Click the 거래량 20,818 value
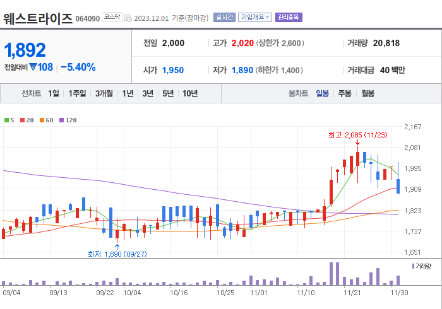 [386, 43]
